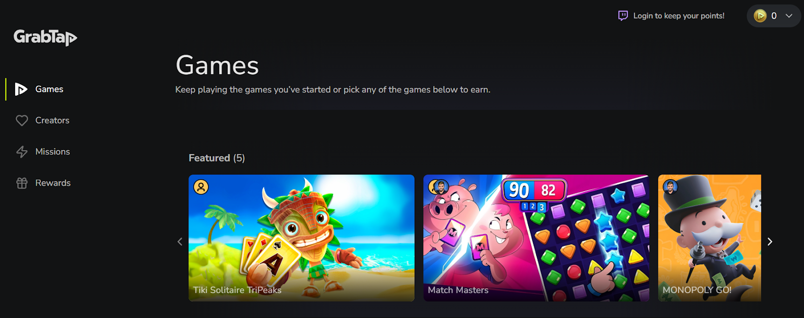Click the creator avatar on Match Masters card
Screen dimensions: 804x318
tap(441, 187)
